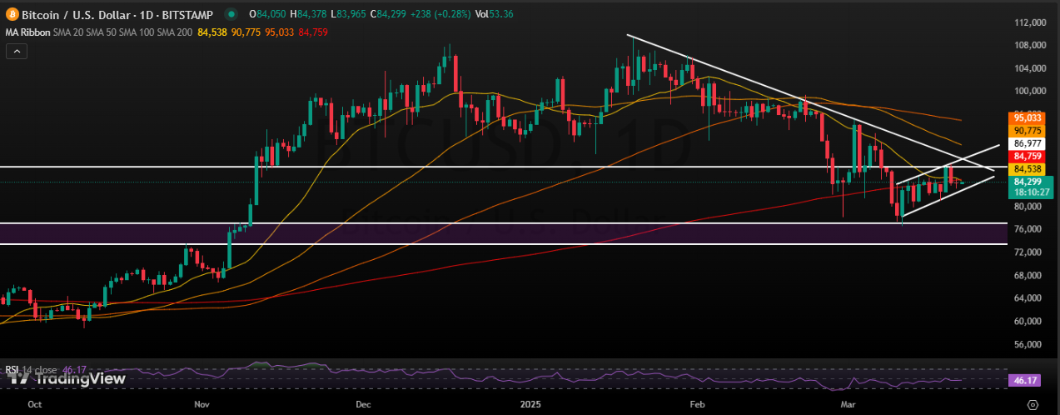Click the orange 95,033 SMA price label
1060x415 pixels.
coord(1027,118)
